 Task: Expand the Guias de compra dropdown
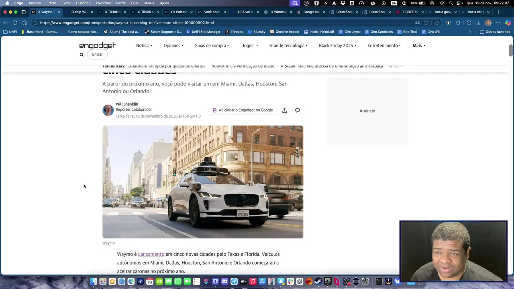click(212, 46)
